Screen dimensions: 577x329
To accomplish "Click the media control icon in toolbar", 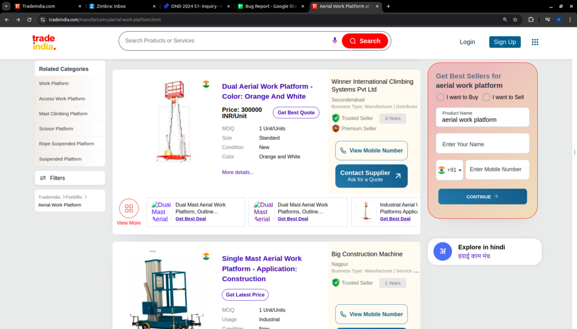I will [x=548, y=20].
